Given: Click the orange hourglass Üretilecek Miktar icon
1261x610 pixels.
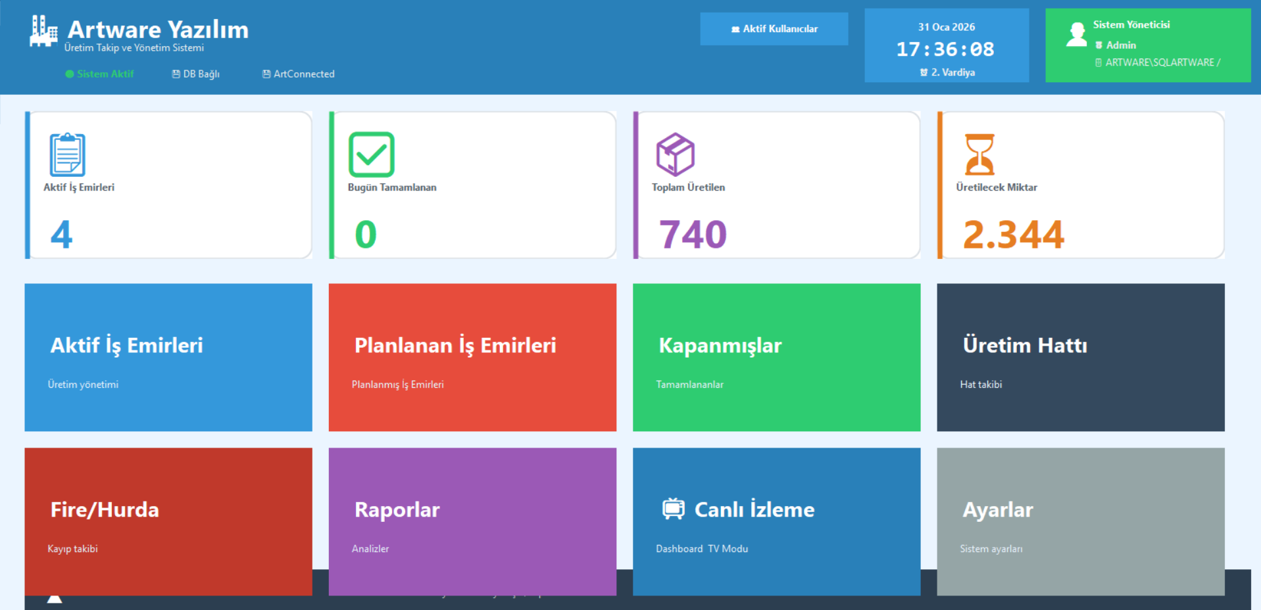Looking at the screenshot, I should click(979, 154).
